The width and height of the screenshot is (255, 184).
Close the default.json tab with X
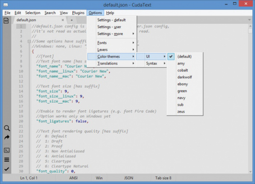(x=63, y=20)
